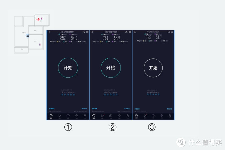Tap 再次测试 on the 725 Mbps screen

[169, 109]
